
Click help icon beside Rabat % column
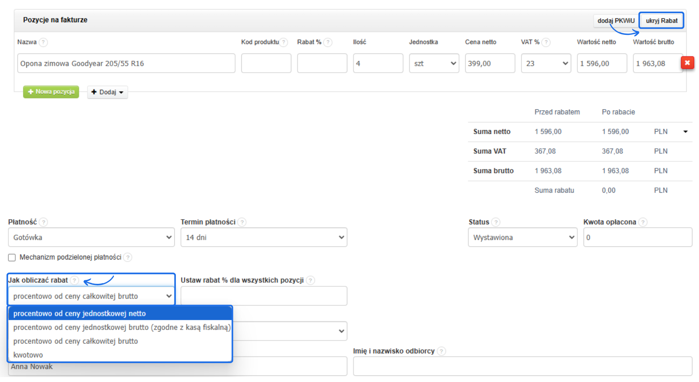coord(328,42)
